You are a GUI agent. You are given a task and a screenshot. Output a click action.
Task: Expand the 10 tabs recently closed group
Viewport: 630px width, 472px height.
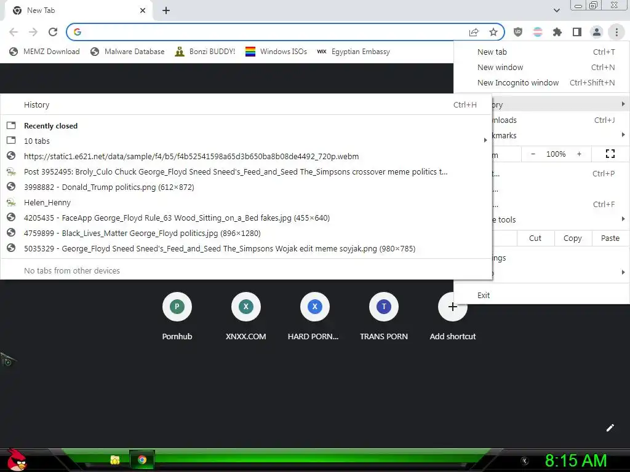[x=246, y=141]
